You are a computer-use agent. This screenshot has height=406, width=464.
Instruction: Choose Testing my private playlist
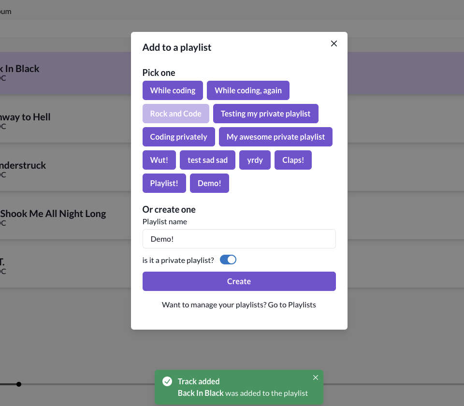[x=265, y=113]
